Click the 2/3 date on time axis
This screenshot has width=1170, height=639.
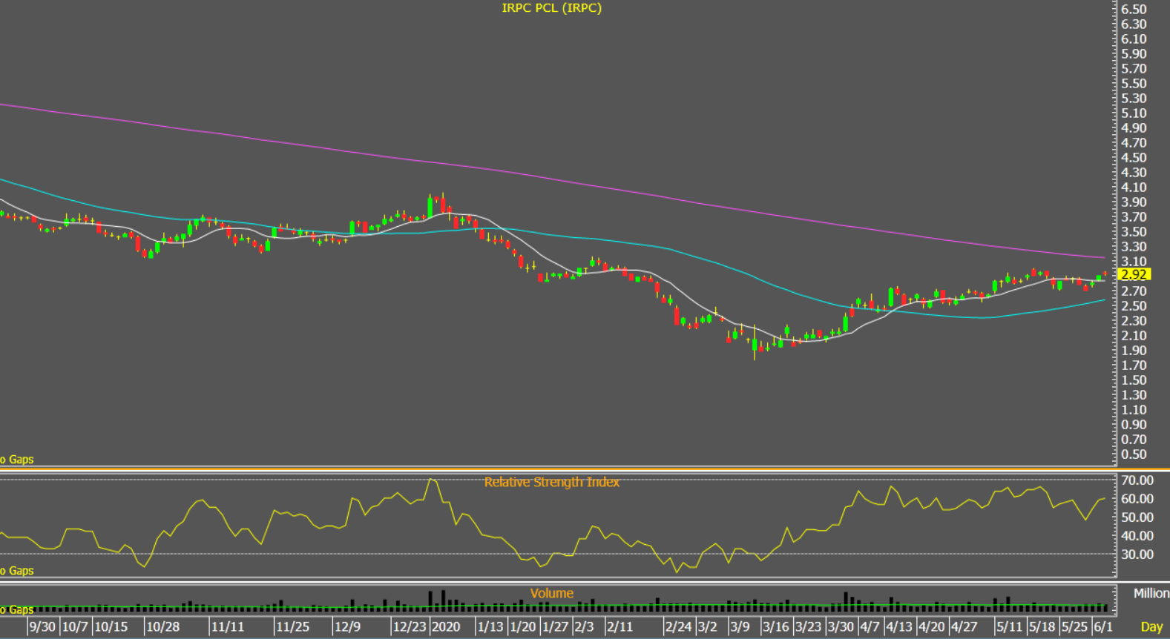(584, 627)
